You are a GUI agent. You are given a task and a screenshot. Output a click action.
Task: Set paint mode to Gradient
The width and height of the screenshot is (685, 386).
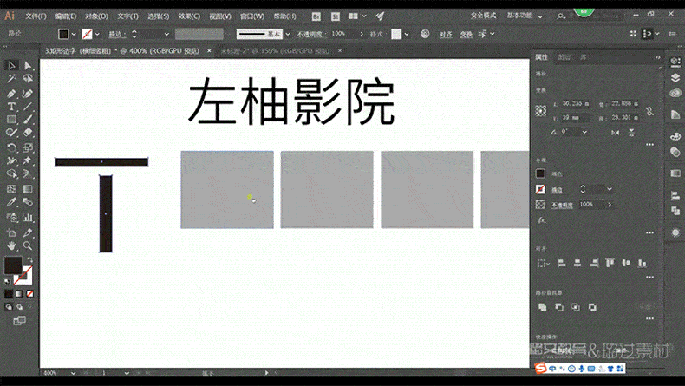[x=19, y=294]
